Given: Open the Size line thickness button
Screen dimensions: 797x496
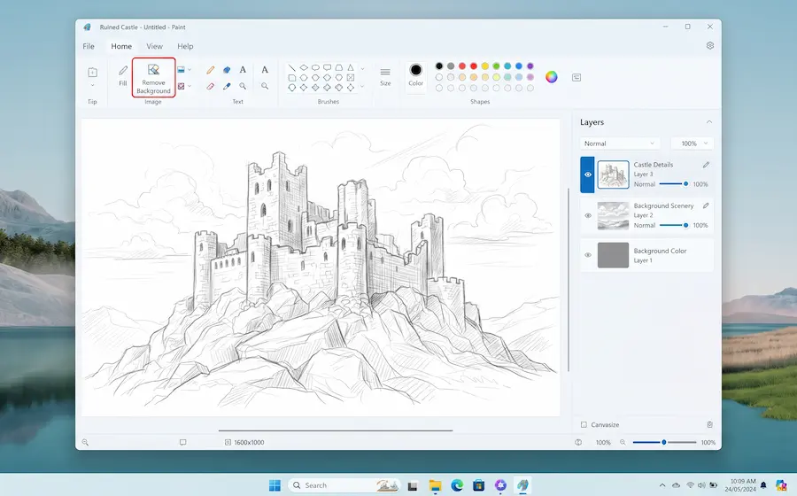Looking at the screenshot, I should (385, 76).
